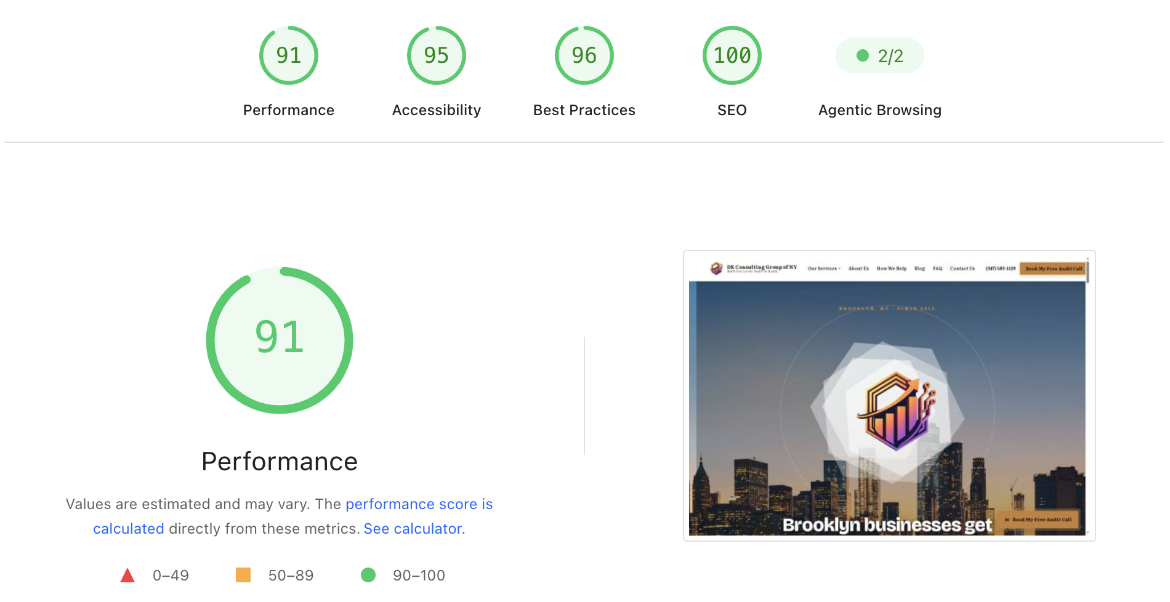Open the Best Practices category label
This screenshot has height=602, width=1170.
pos(584,110)
